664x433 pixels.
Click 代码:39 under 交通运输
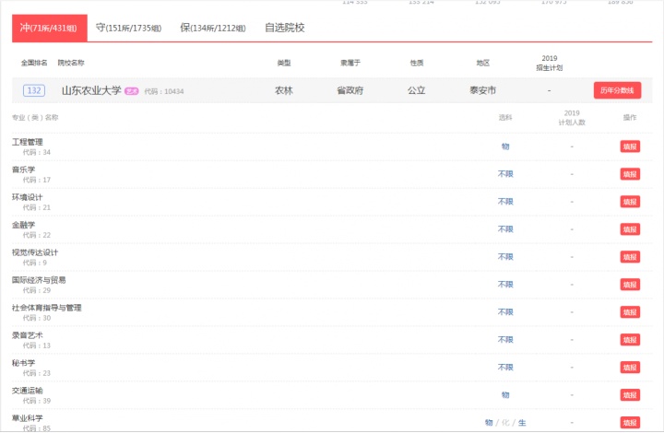[x=36, y=401]
